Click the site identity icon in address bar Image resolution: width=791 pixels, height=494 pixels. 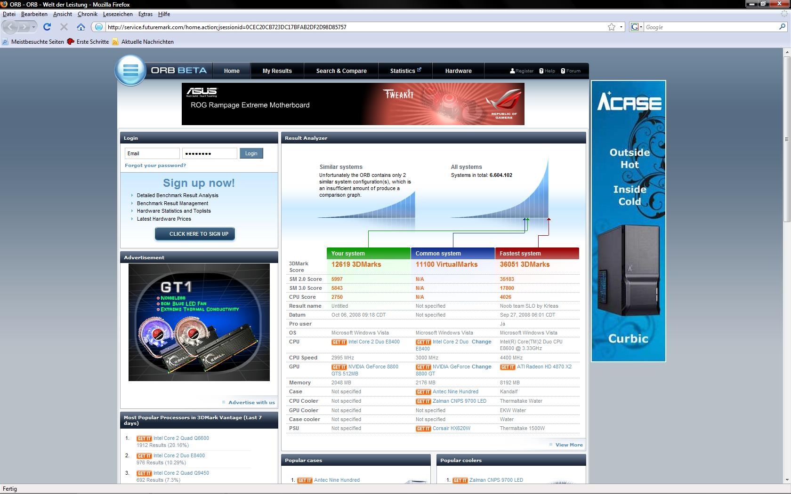[98, 27]
